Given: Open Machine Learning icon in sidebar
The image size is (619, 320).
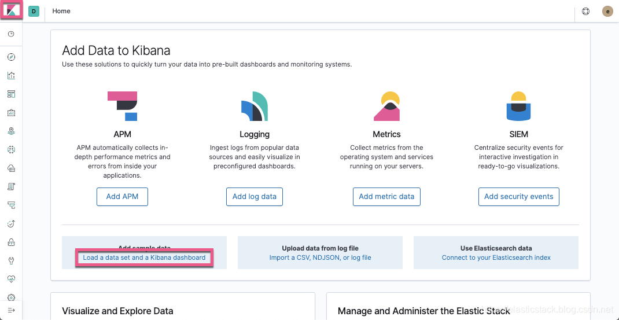Looking at the screenshot, I should (11, 149).
